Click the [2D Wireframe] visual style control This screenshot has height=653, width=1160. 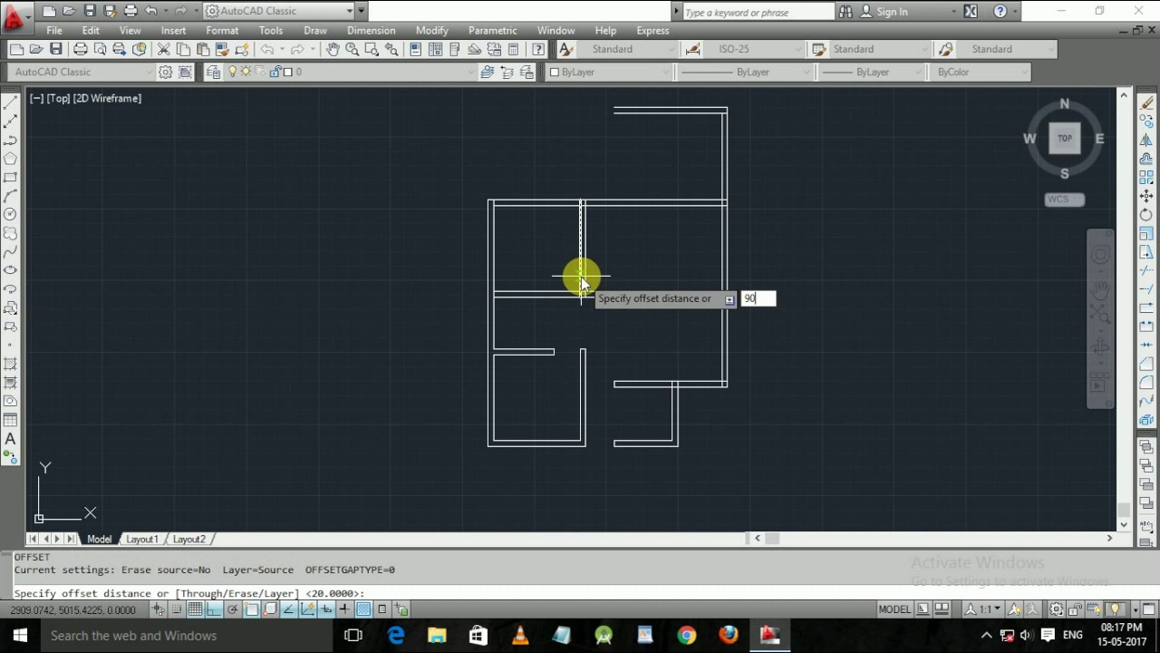point(106,98)
